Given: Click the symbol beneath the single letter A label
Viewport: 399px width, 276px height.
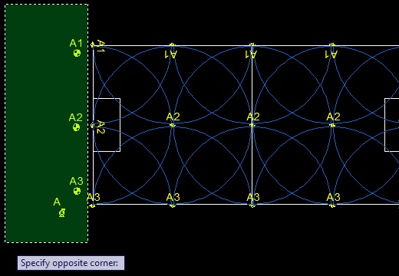Looking at the screenshot, I should coord(62,212).
